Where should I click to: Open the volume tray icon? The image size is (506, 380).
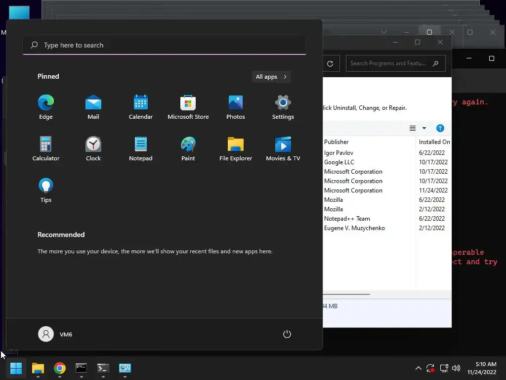pyautogui.click(x=456, y=368)
